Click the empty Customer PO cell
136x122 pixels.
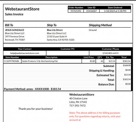pos(67,53)
